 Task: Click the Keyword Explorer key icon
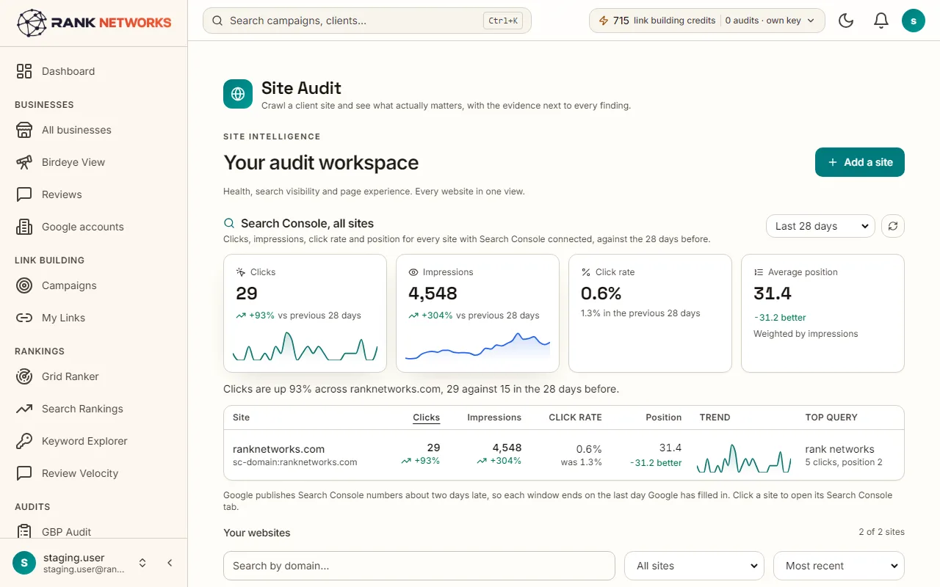(x=24, y=441)
